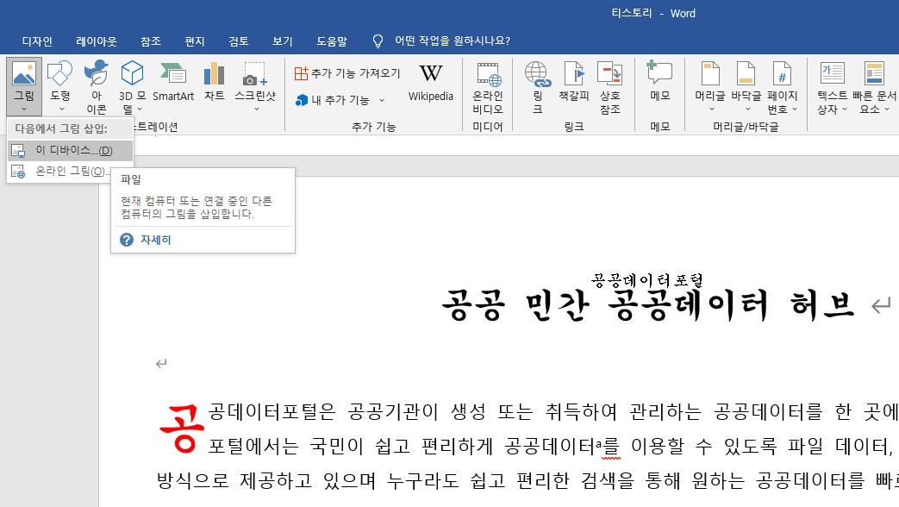Switch to the 디자인 (Design) tab

pos(37,41)
